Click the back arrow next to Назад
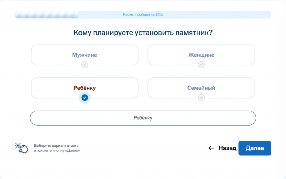This screenshot has width=286, height=179. tap(211, 148)
